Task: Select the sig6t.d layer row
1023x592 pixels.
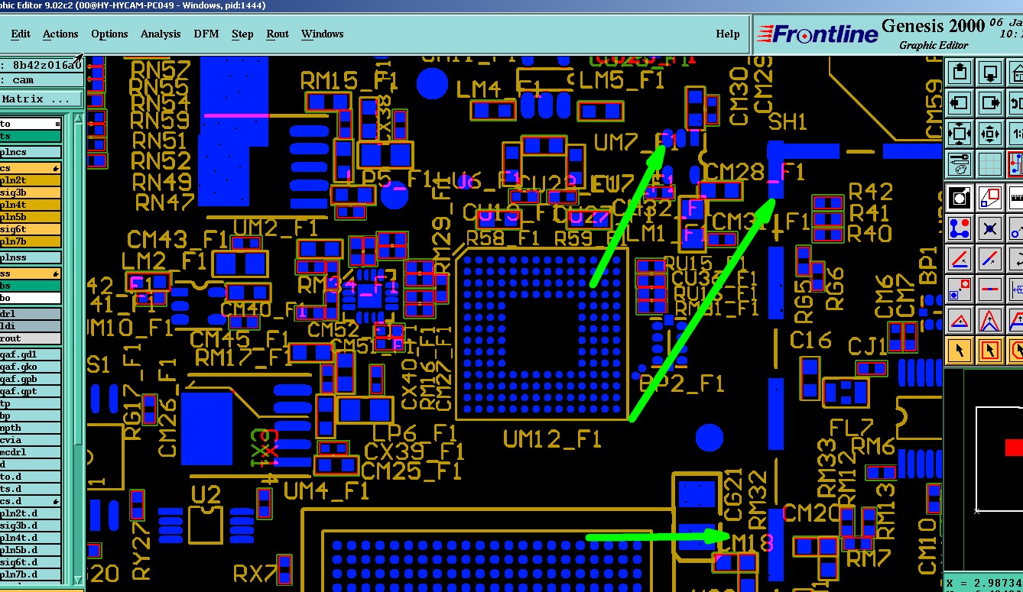Action: point(31,562)
